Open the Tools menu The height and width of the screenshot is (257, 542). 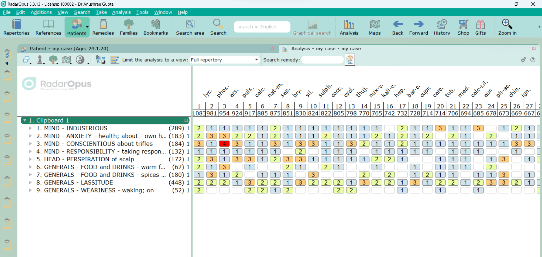click(x=142, y=12)
